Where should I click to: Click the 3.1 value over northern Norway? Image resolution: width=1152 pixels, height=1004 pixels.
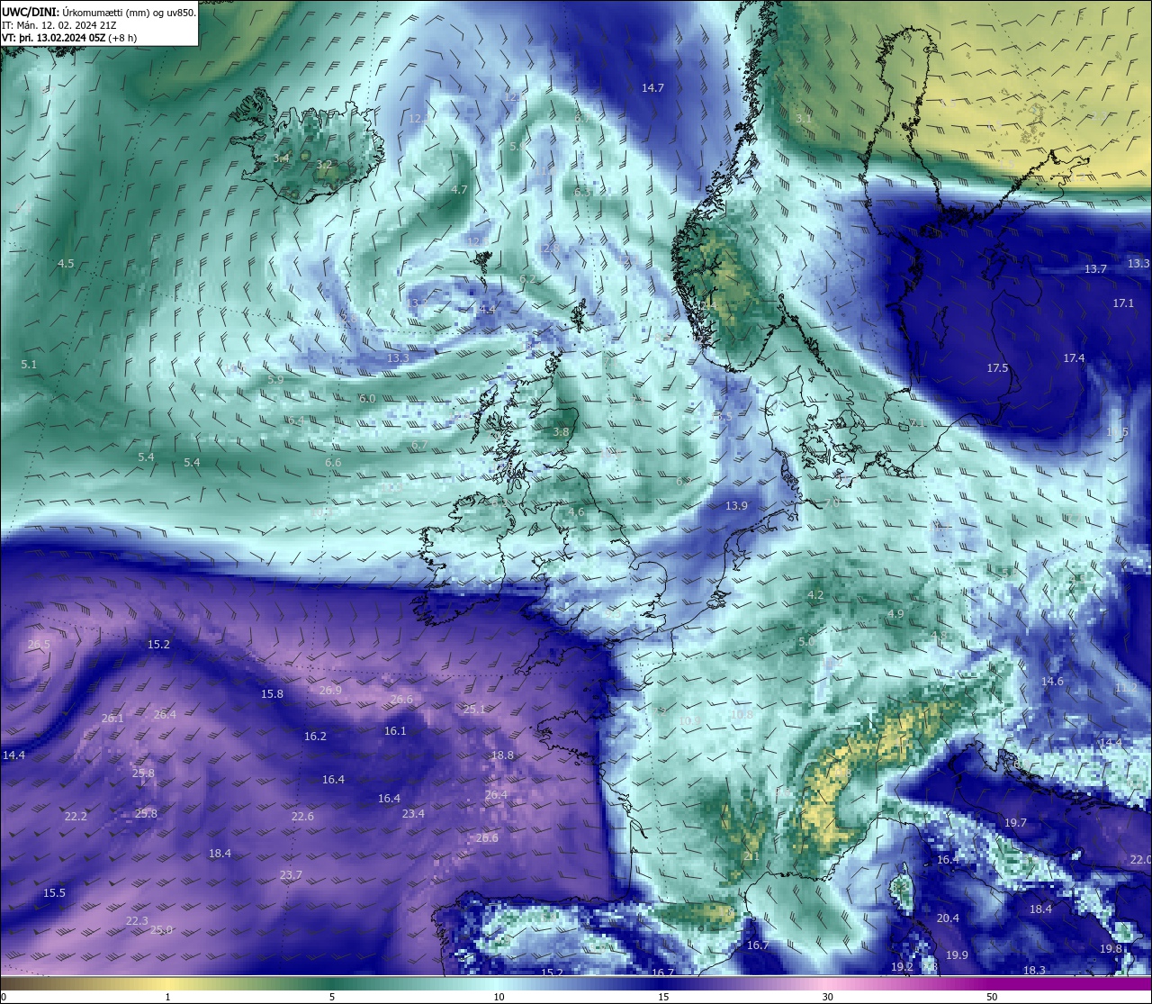pyautogui.click(x=804, y=119)
